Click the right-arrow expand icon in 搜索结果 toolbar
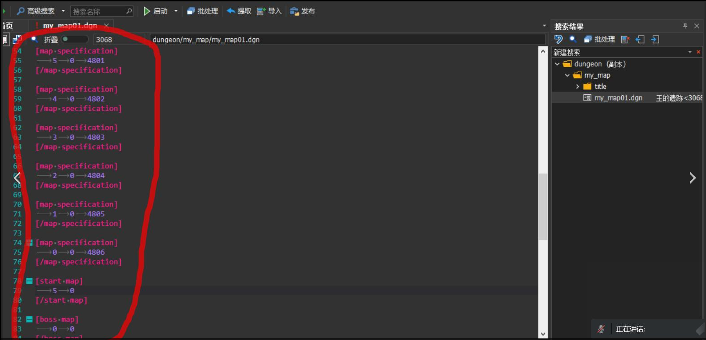The image size is (706, 340). (x=655, y=39)
